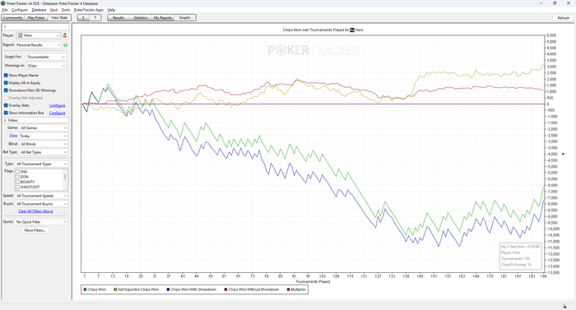This screenshot has height=310, width=576.
Task: Click the red player selection icon
Action: (x=65, y=35)
